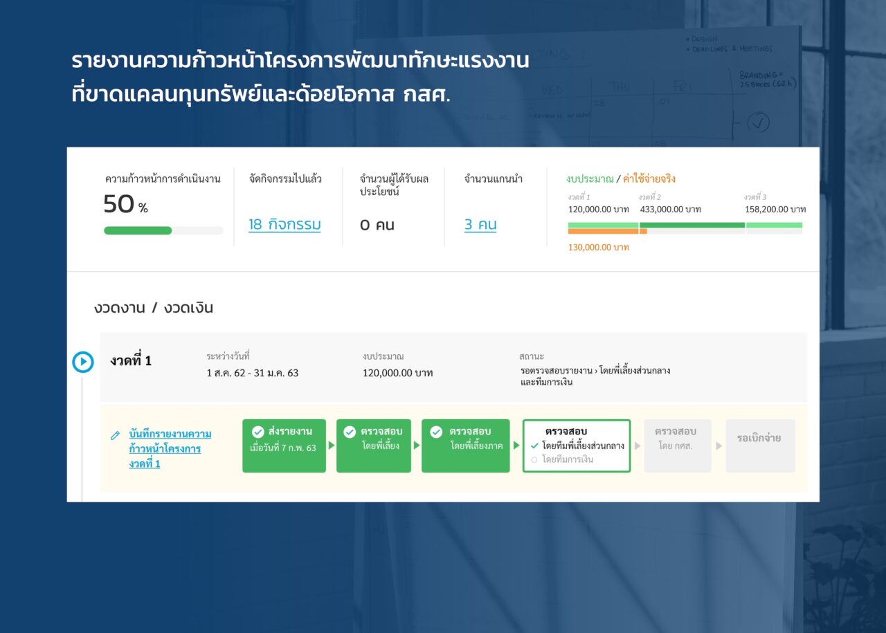Select the โดยทีมการเงิน radio option
The width and height of the screenshot is (886, 633).
pos(534,459)
